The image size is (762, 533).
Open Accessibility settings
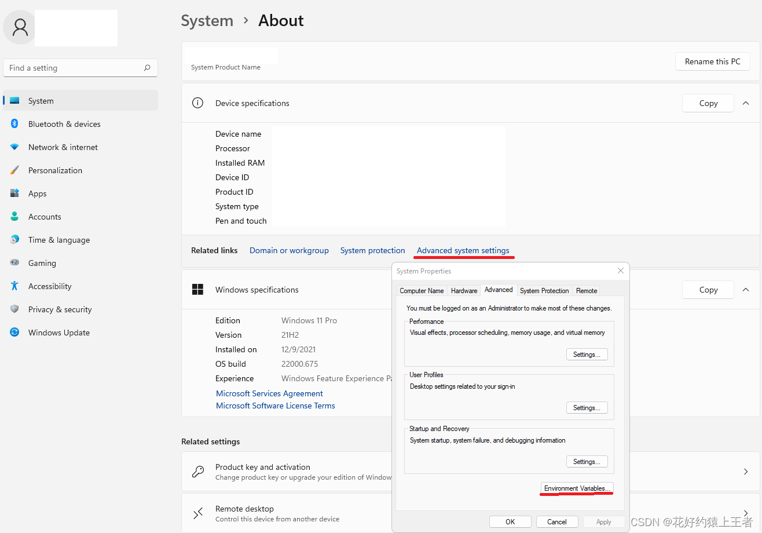tap(80, 286)
